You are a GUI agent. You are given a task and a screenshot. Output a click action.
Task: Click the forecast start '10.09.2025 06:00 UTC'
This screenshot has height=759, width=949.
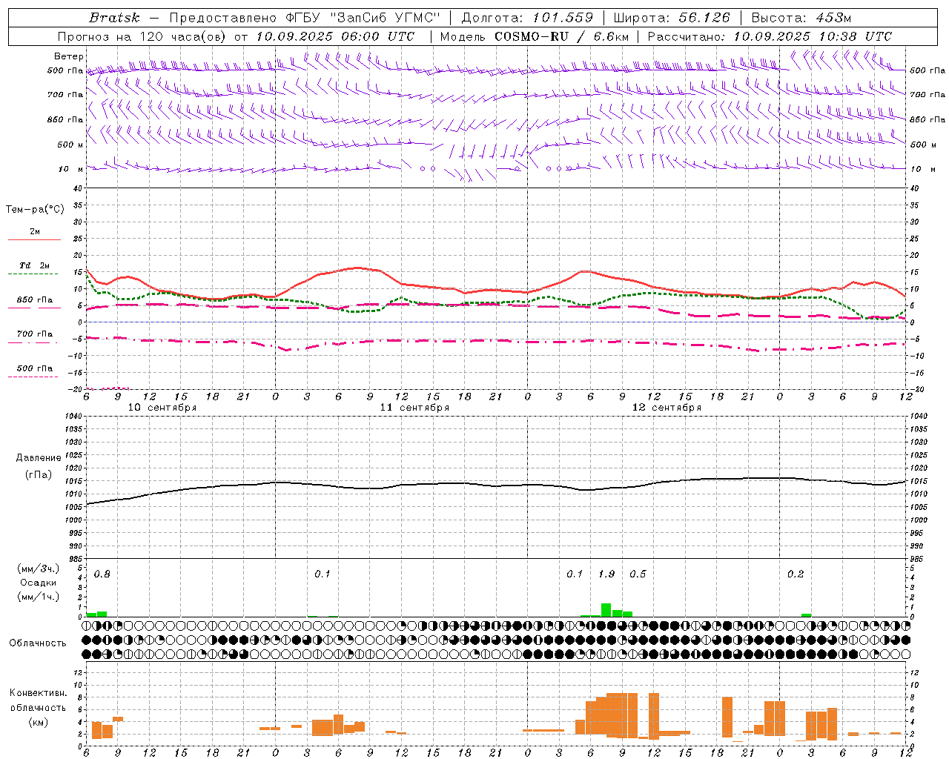(335, 36)
